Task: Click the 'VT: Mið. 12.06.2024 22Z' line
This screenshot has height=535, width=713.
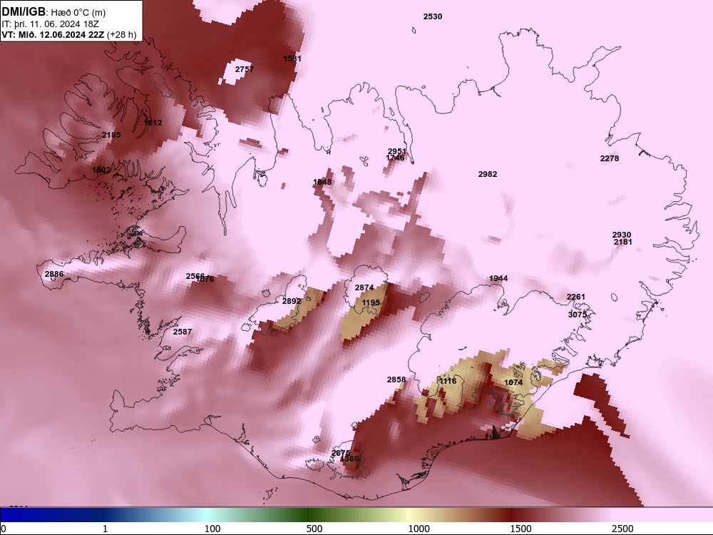Action: point(53,34)
